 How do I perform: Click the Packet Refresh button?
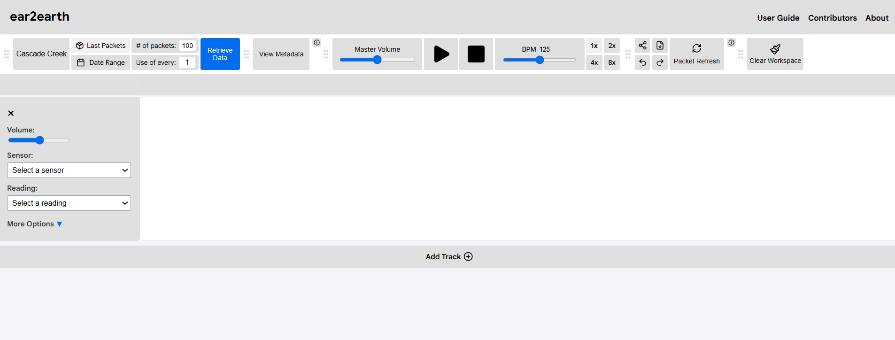click(696, 54)
